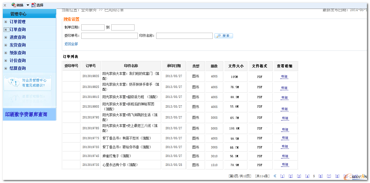Open the 纸张查询 menu item
The width and height of the screenshot is (370, 183).
pos(18,53)
